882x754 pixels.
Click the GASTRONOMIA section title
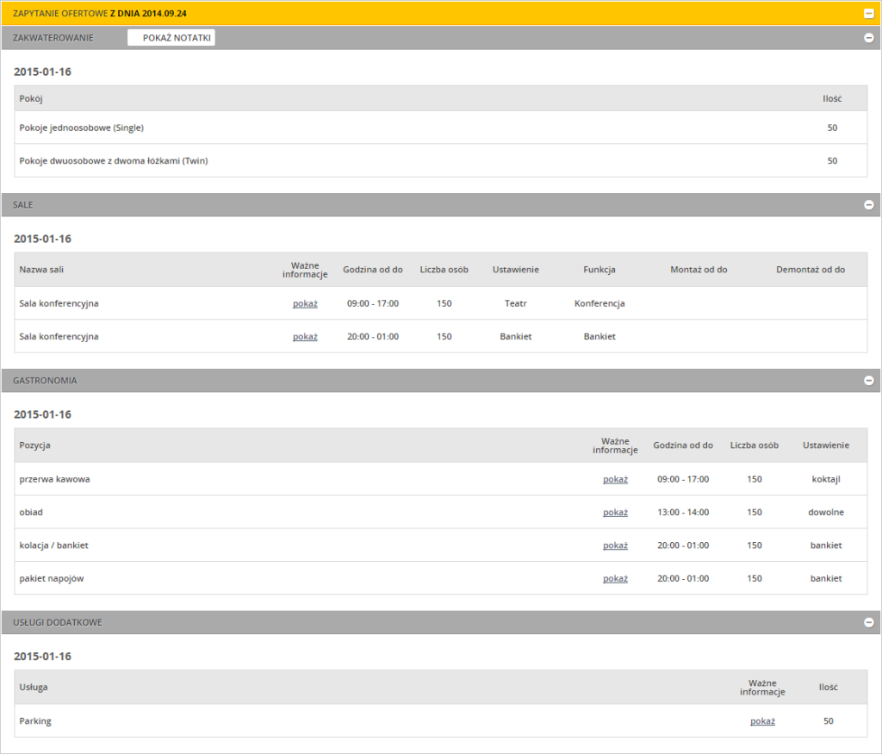coord(45,380)
